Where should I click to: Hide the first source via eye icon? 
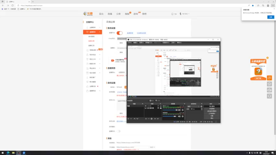158,106
